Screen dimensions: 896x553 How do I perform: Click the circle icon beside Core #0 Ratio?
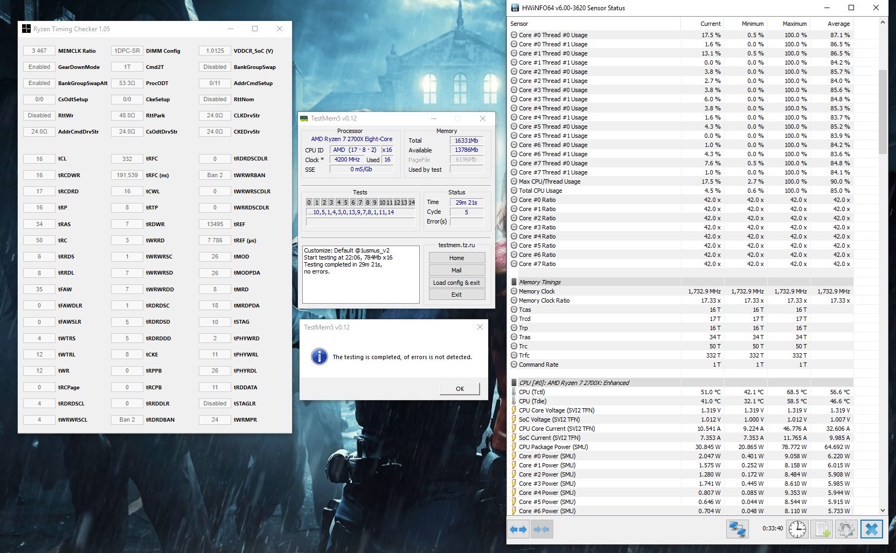(x=514, y=200)
